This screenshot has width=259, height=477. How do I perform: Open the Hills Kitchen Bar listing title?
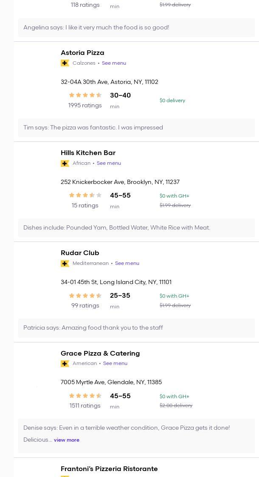click(88, 153)
